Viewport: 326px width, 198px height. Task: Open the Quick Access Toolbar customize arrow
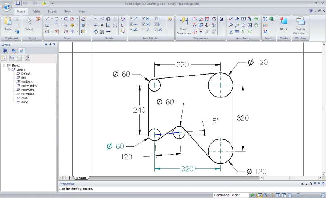pos(53,4)
